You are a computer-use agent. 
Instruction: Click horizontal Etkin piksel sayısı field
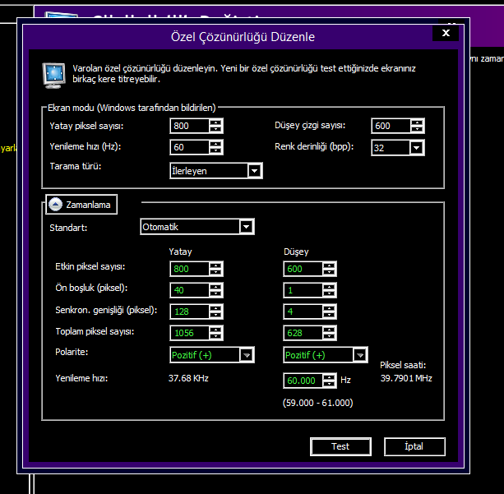188,269
